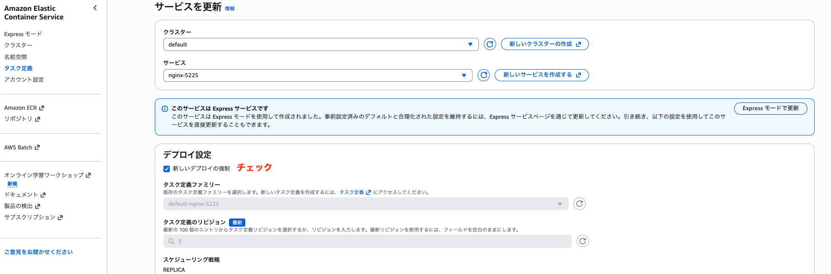Open Express モード in the sidebar
The image size is (831, 274).
point(23,34)
